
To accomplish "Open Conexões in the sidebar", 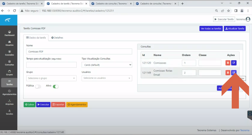I will (x=9, y=53).
